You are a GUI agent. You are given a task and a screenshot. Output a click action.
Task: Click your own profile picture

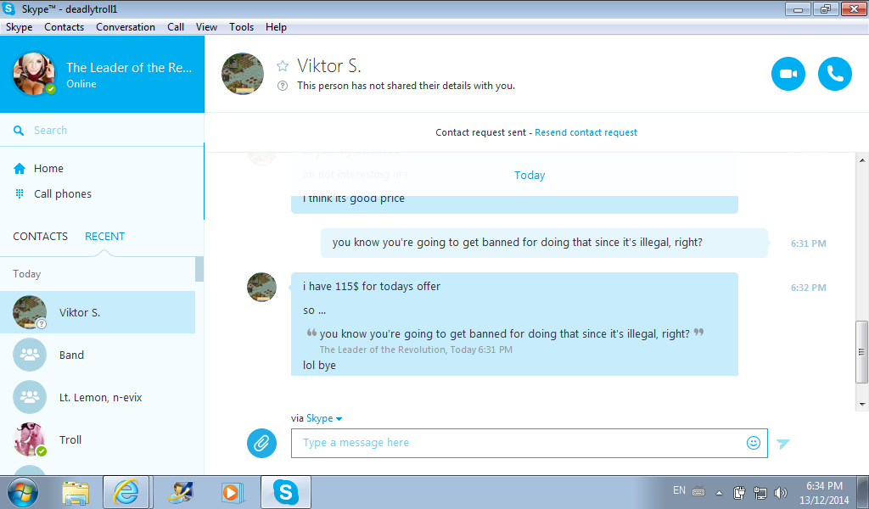pos(34,74)
